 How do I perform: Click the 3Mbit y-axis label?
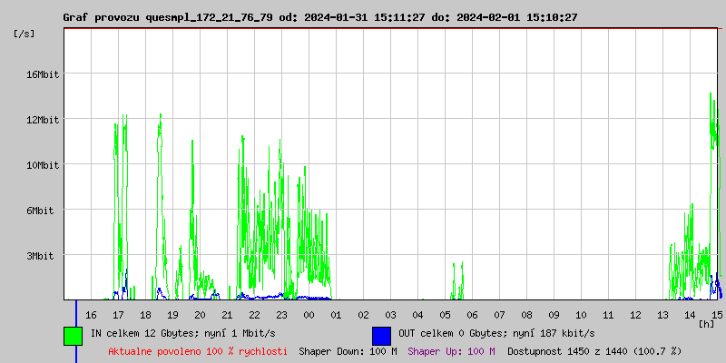pos(42,256)
